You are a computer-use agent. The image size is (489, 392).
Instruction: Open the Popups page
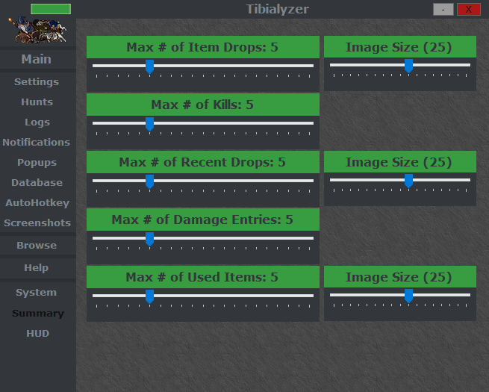37,163
